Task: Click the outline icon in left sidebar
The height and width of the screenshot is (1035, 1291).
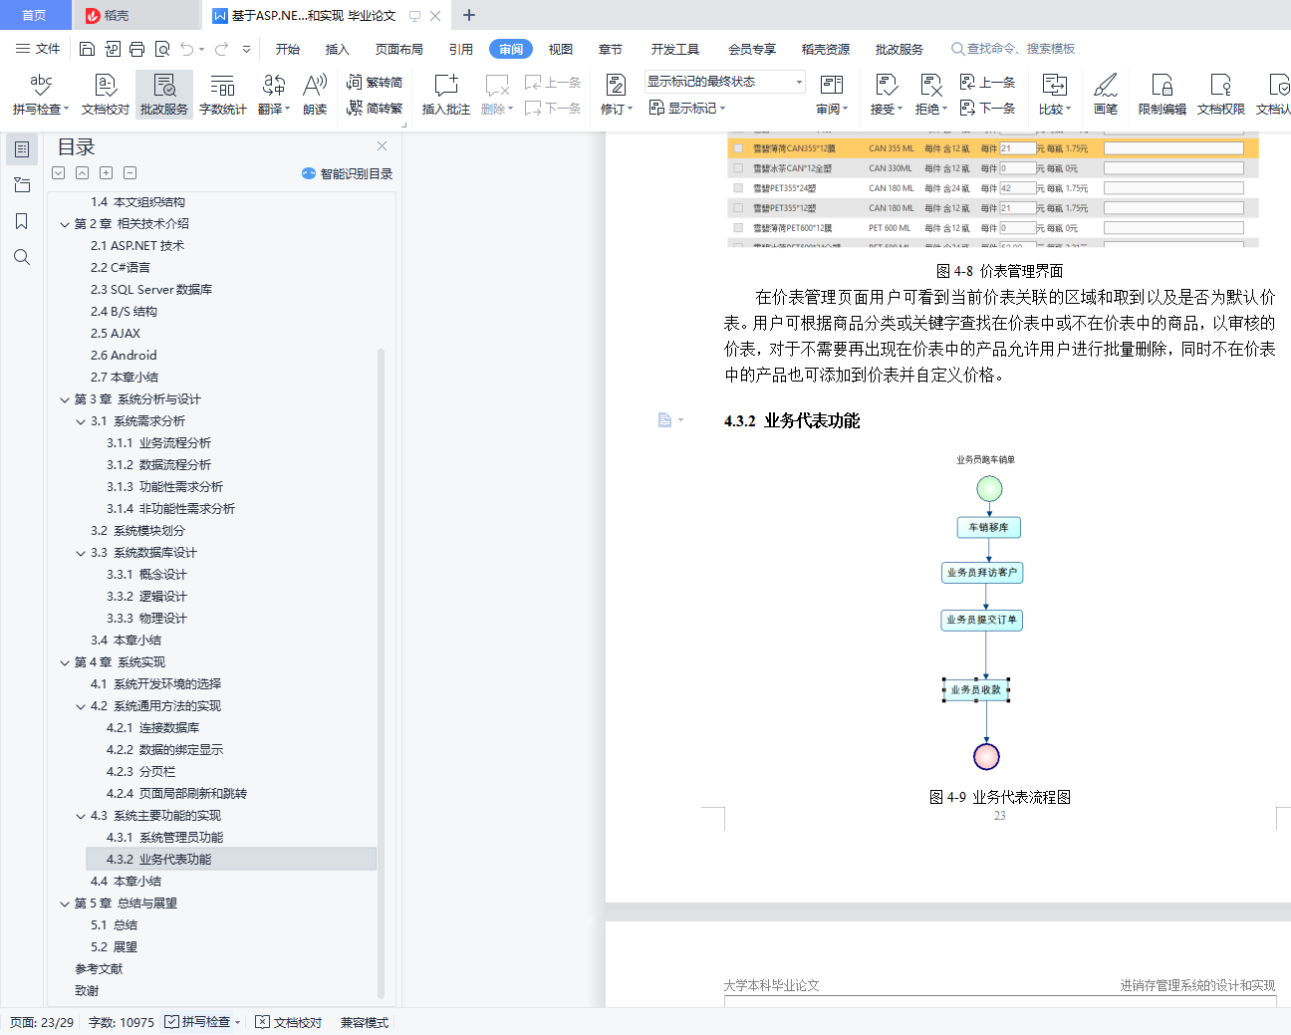Action: 22,149
